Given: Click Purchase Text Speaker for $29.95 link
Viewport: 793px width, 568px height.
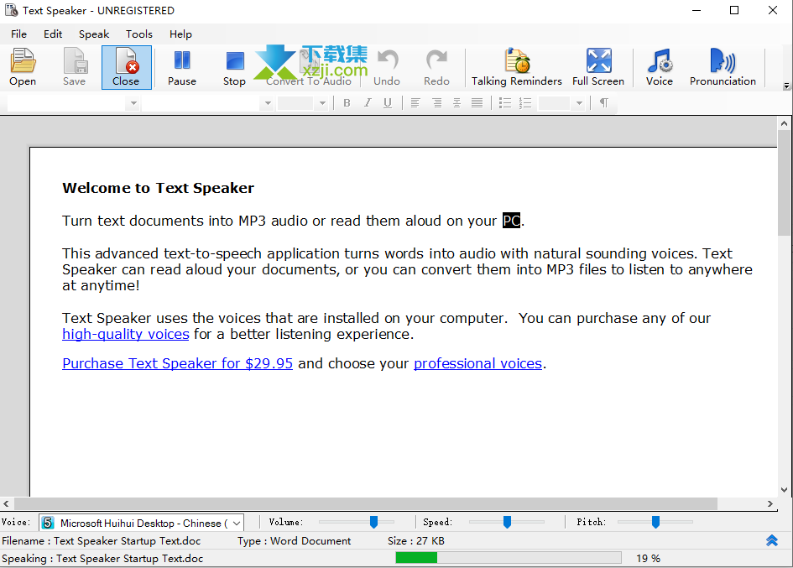Looking at the screenshot, I should 178,363.
